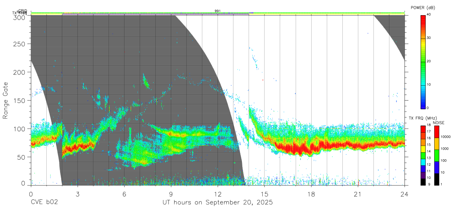Click the 18 hour tick on UT axis

tap(311, 194)
